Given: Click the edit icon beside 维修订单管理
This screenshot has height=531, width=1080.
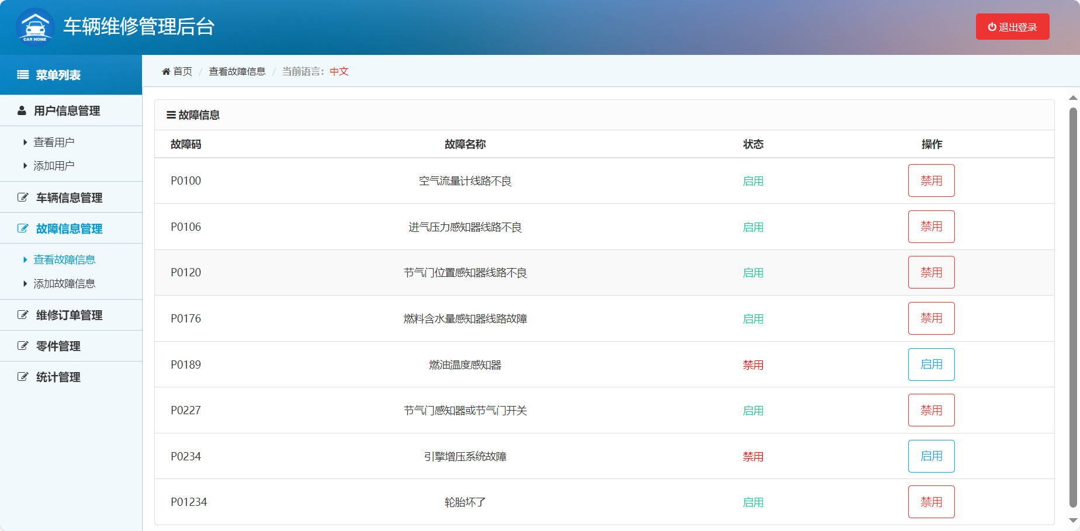Looking at the screenshot, I should point(23,315).
